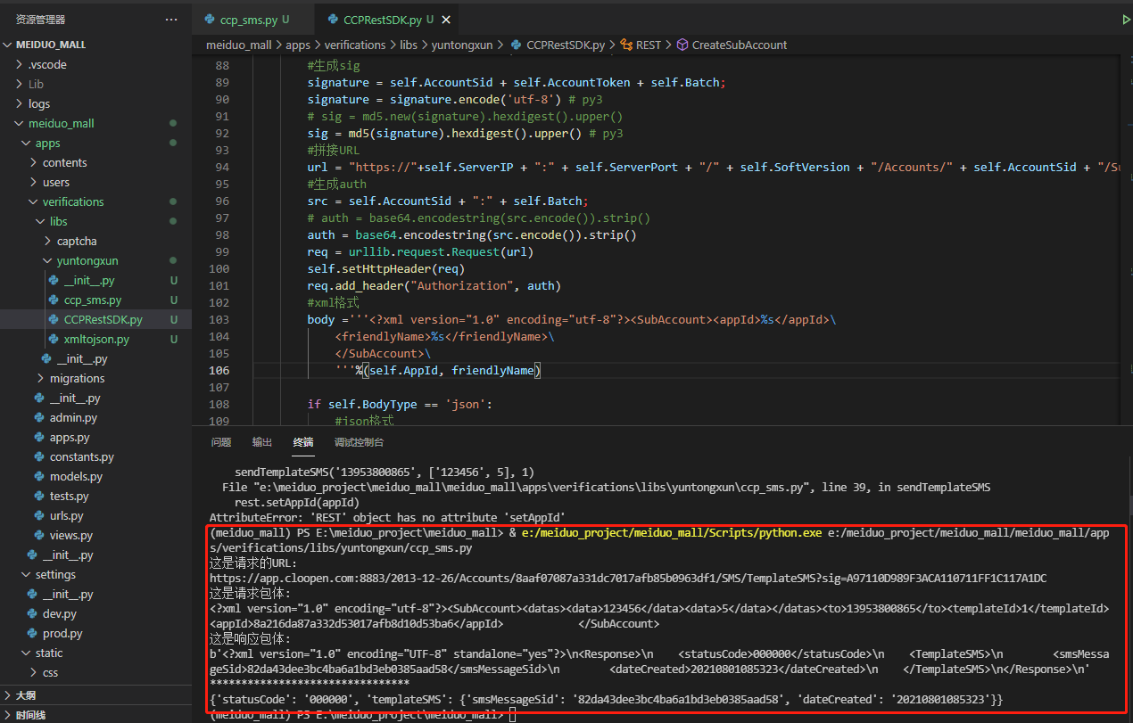Select the CCPRestSDK.py editor tab

tap(388, 20)
